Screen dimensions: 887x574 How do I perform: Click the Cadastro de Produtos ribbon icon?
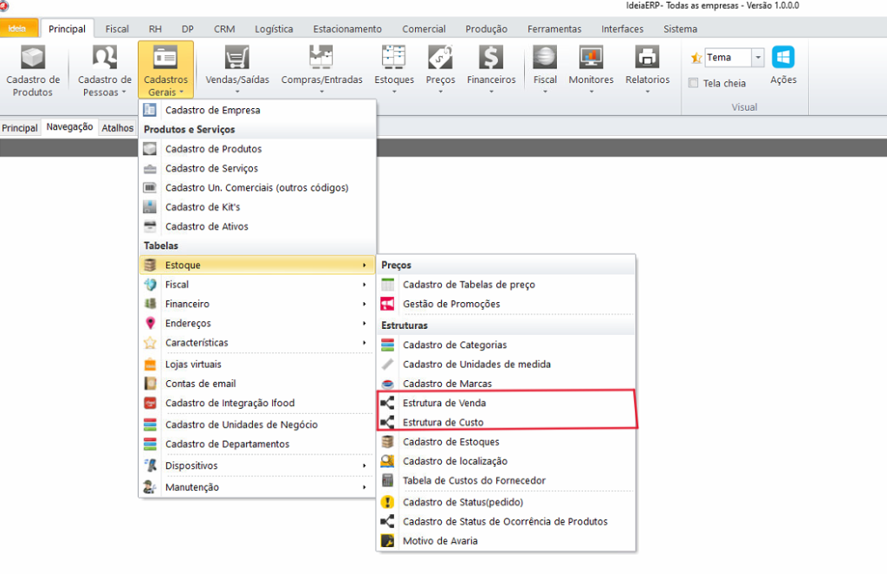[33, 58]
